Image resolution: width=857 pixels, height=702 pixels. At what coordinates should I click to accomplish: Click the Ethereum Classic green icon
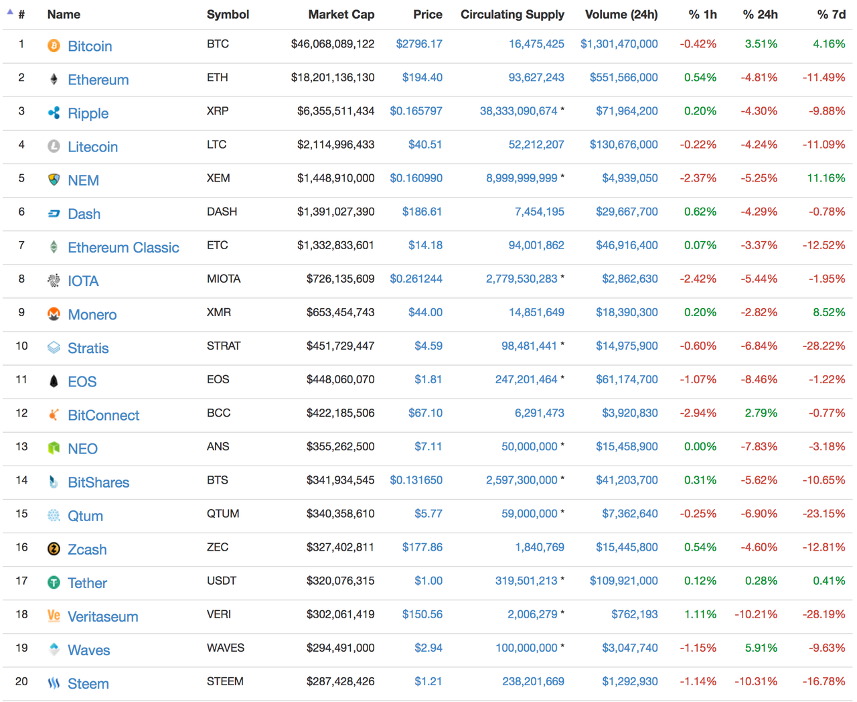click(x=54, y=247)
